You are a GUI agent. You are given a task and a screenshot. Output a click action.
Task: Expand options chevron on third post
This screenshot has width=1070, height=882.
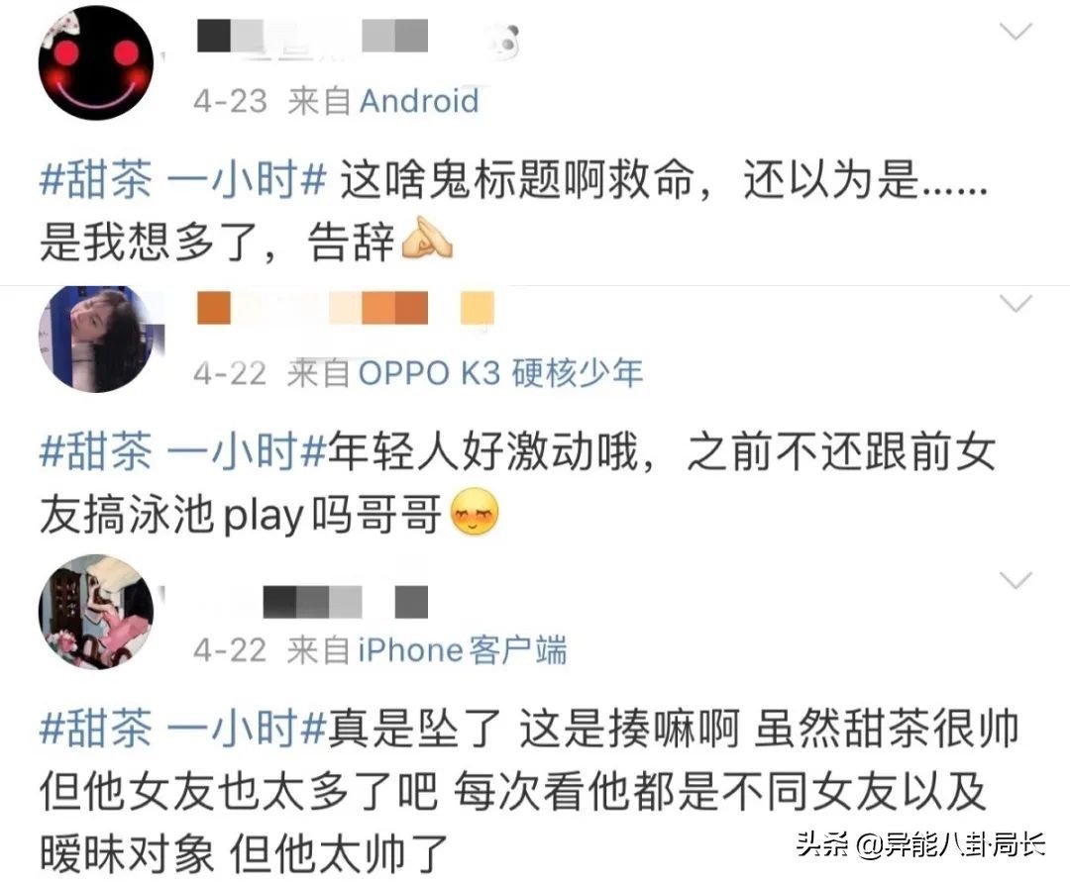click(x=1015, y=580)
